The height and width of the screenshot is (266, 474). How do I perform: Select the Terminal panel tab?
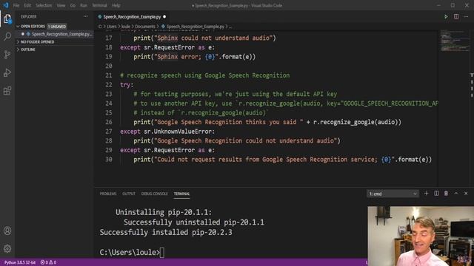[x=181, y=194]
